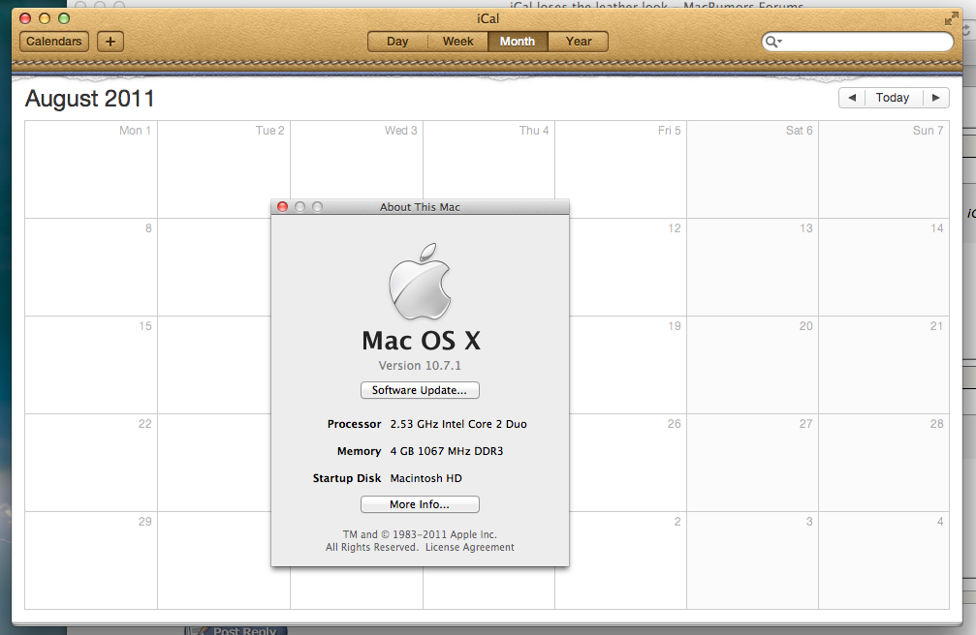
Task: Close the About This Mac window
Action: pyautogui.click(x=283, y=206)
